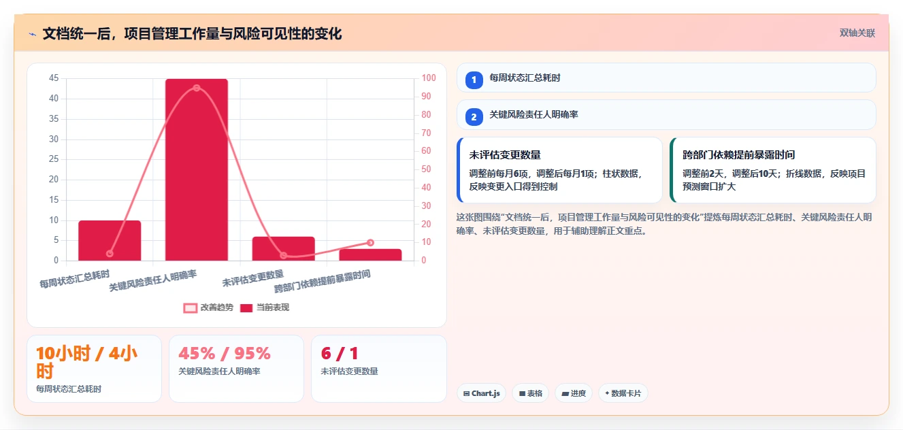Click the main title 文档统一后 heading
Screen dimensions: 903x430
click(192, 33)
